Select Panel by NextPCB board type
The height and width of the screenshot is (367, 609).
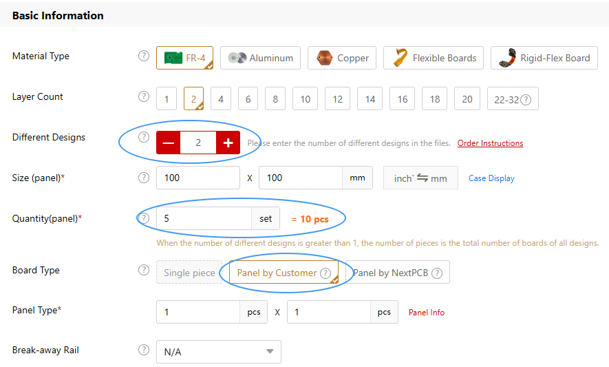(397, 273)
